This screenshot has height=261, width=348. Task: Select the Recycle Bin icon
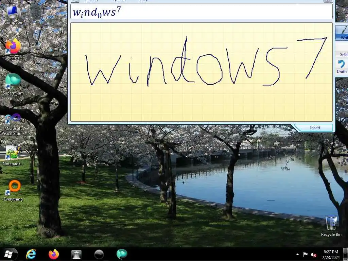(331, 226)
